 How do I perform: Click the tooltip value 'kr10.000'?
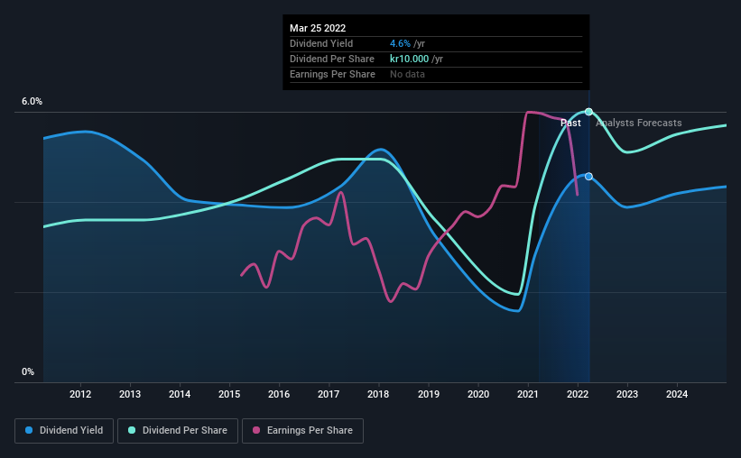click(409, 59)
